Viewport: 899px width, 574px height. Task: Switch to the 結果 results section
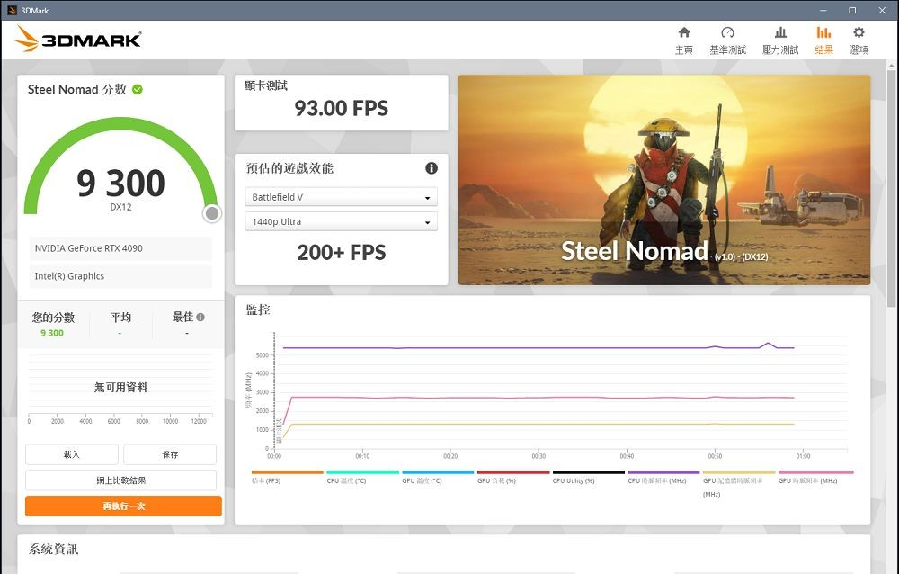(x=823, y=40)
